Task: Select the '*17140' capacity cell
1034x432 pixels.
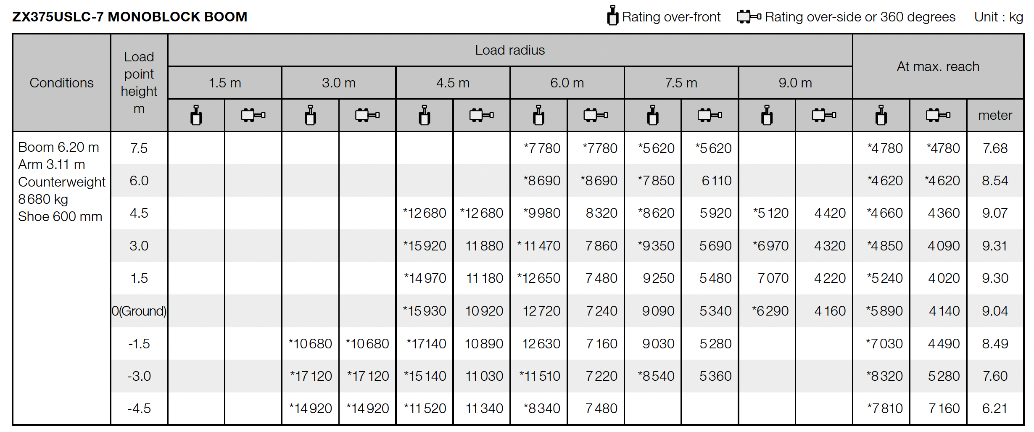Action: click(x=426, y=344)
